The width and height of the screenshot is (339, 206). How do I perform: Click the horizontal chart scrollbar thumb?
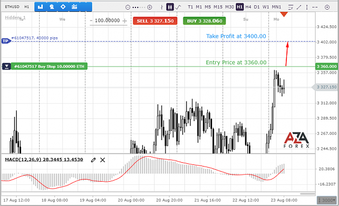[307, 194]
